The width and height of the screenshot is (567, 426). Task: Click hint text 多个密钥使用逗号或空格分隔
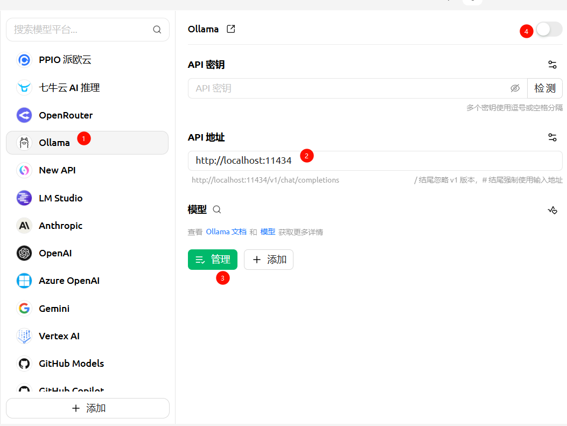(514, 108)
